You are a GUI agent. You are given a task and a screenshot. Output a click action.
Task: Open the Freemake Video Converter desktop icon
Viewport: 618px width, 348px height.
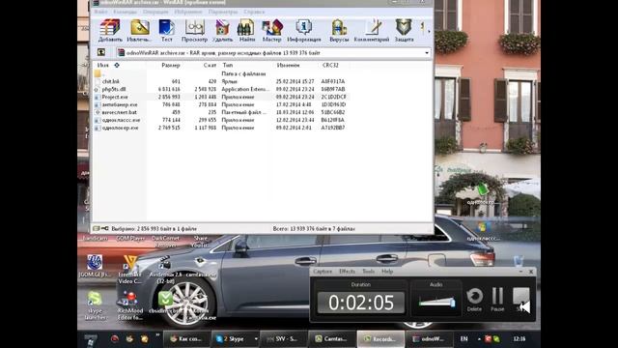[129, 269]
